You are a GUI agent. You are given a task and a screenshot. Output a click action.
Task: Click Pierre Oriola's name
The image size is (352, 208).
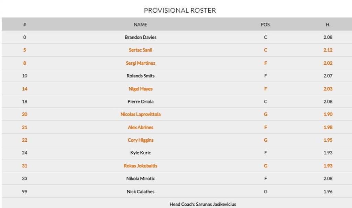tap(140, 101)
